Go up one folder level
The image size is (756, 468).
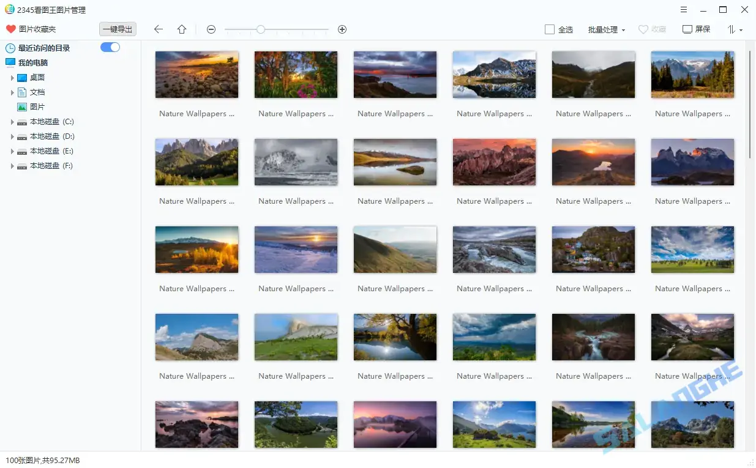pyautogui.click(x=182, y=29)
